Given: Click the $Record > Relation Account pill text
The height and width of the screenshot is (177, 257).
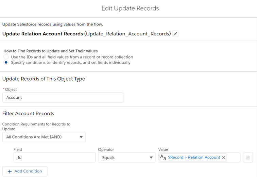Looking at the screenshot, I should (x=194, y=158).
